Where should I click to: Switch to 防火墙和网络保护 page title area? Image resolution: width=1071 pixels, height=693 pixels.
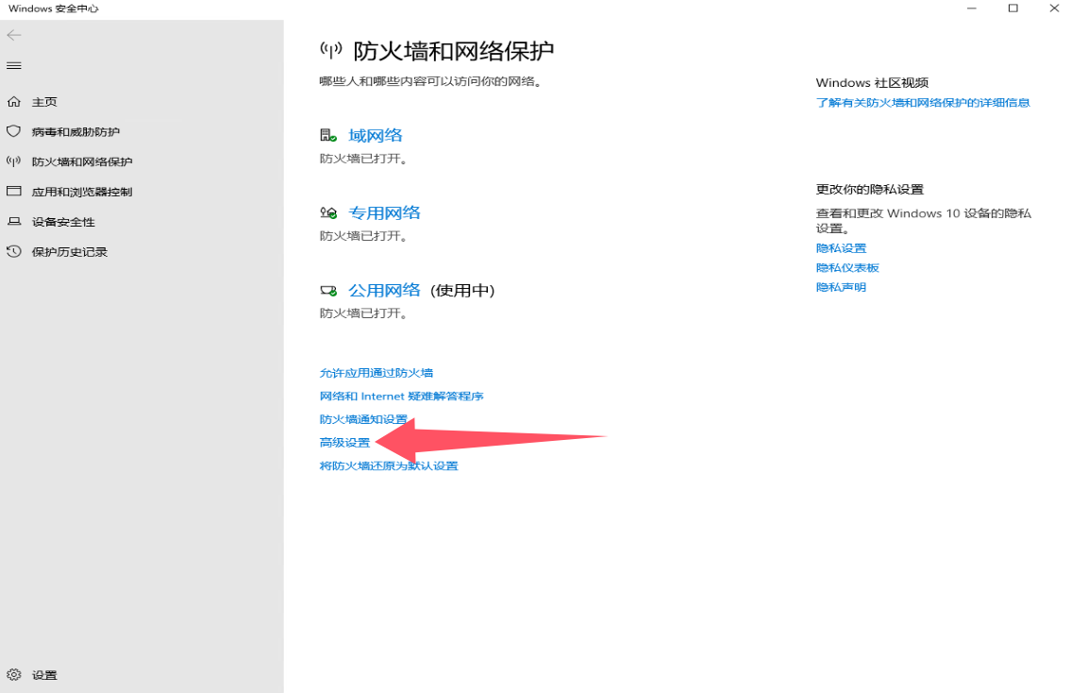click(x=452, y=52)
